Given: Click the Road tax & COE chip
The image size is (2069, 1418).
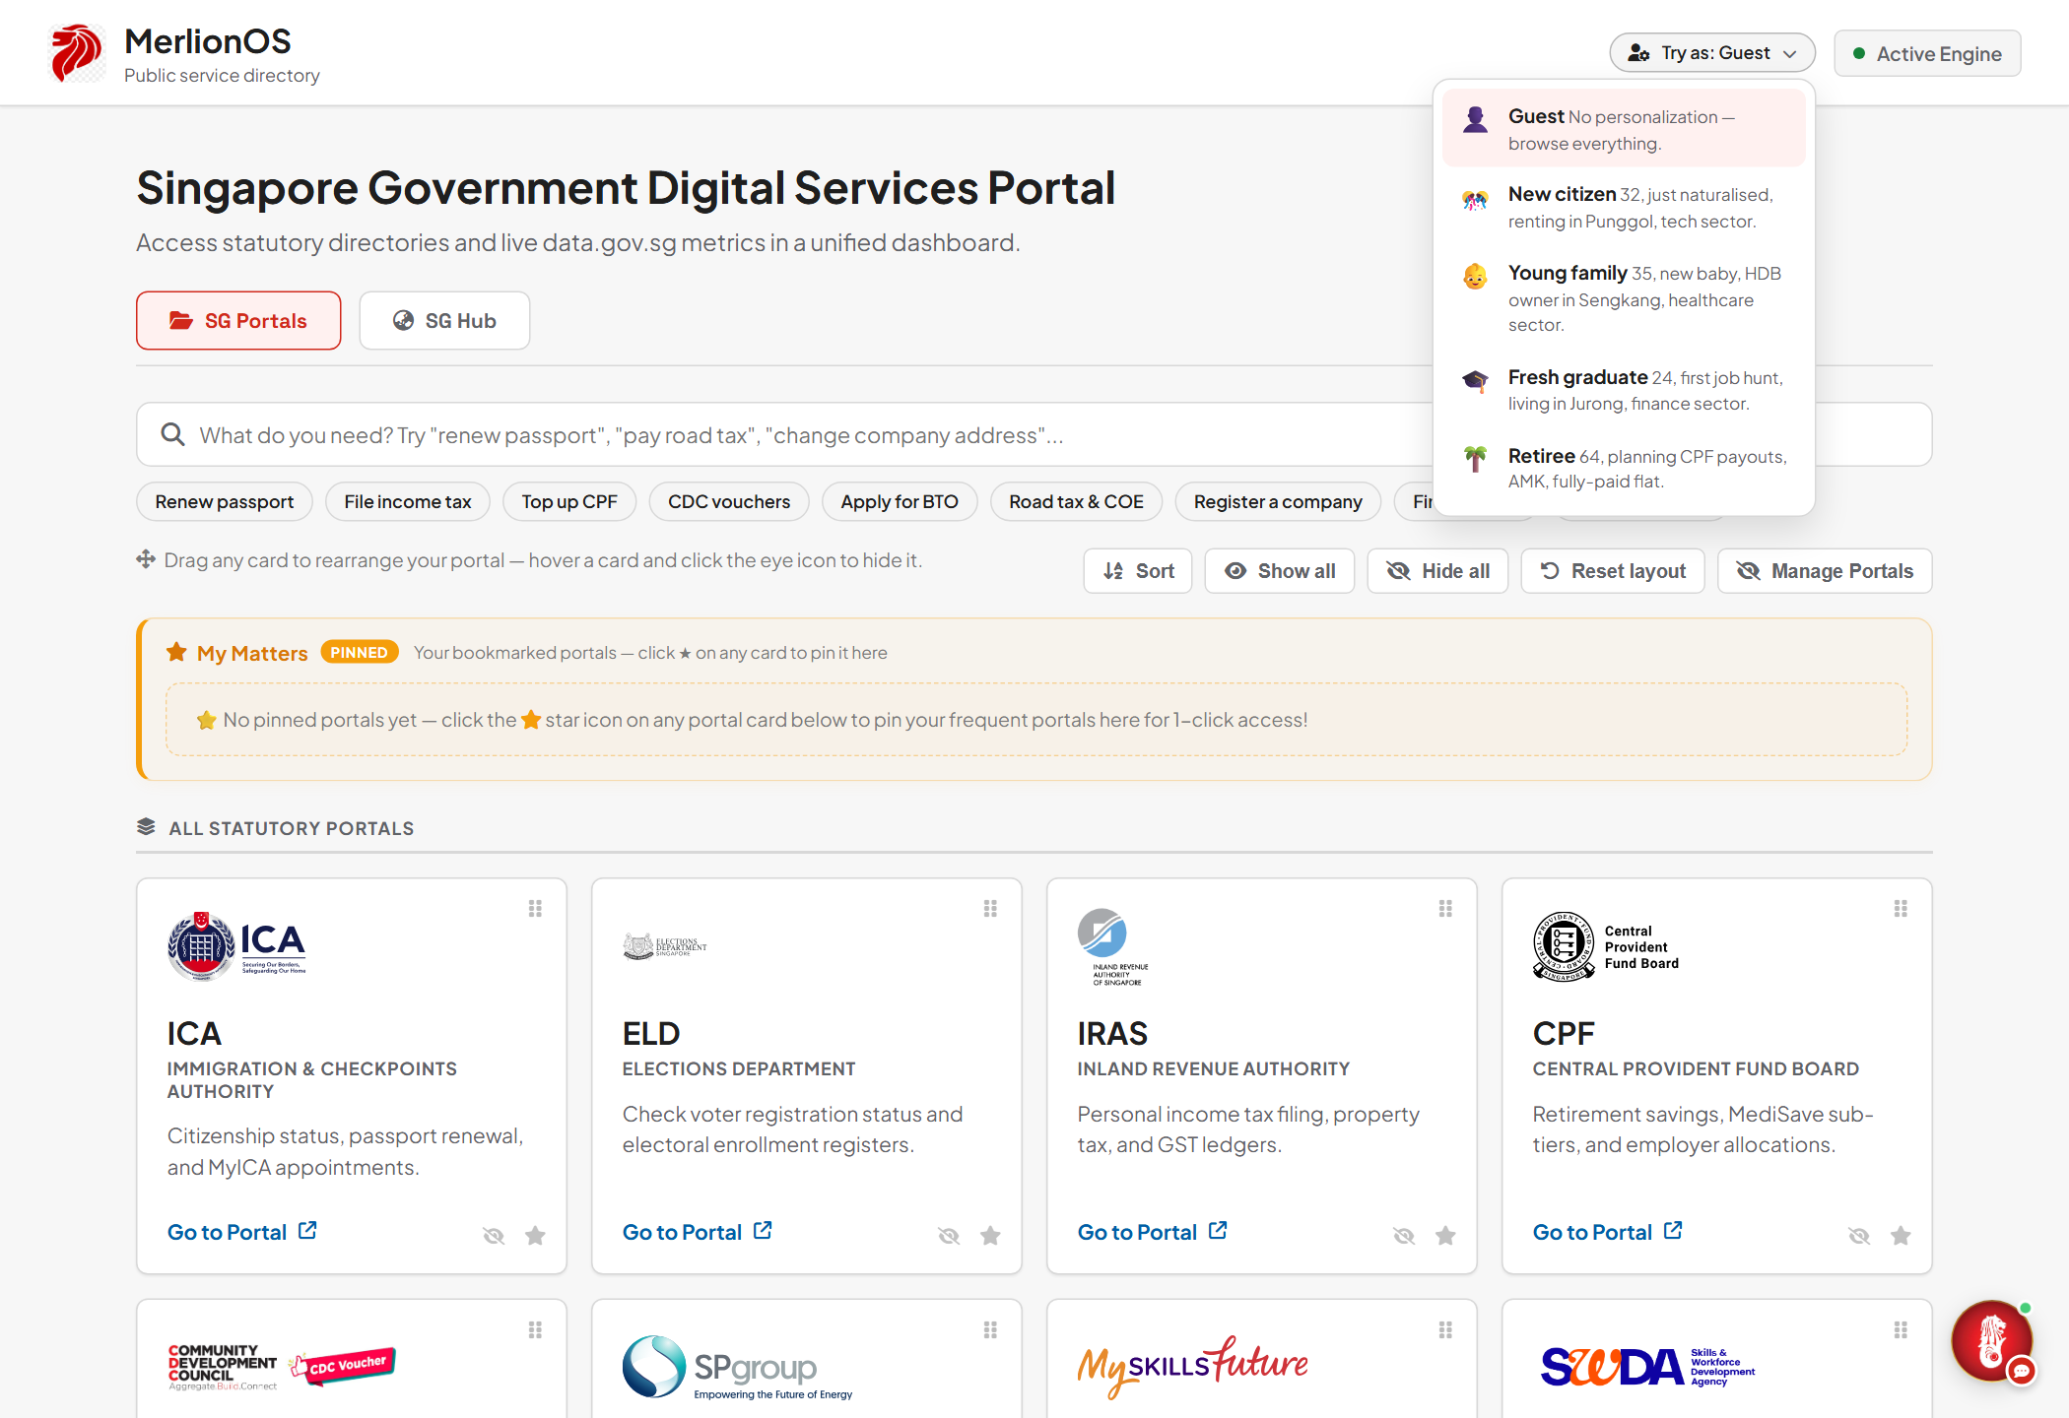Looking at the screenshot, I should (1077, 501).
